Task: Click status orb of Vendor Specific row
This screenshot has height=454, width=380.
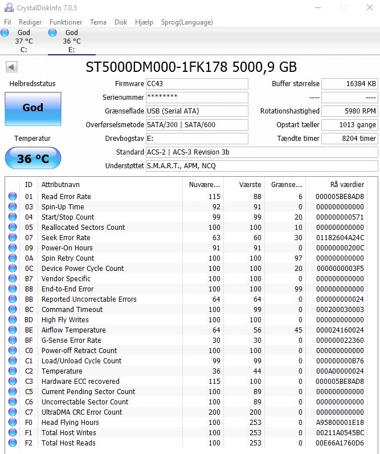Action: click(x=13, y=278)
